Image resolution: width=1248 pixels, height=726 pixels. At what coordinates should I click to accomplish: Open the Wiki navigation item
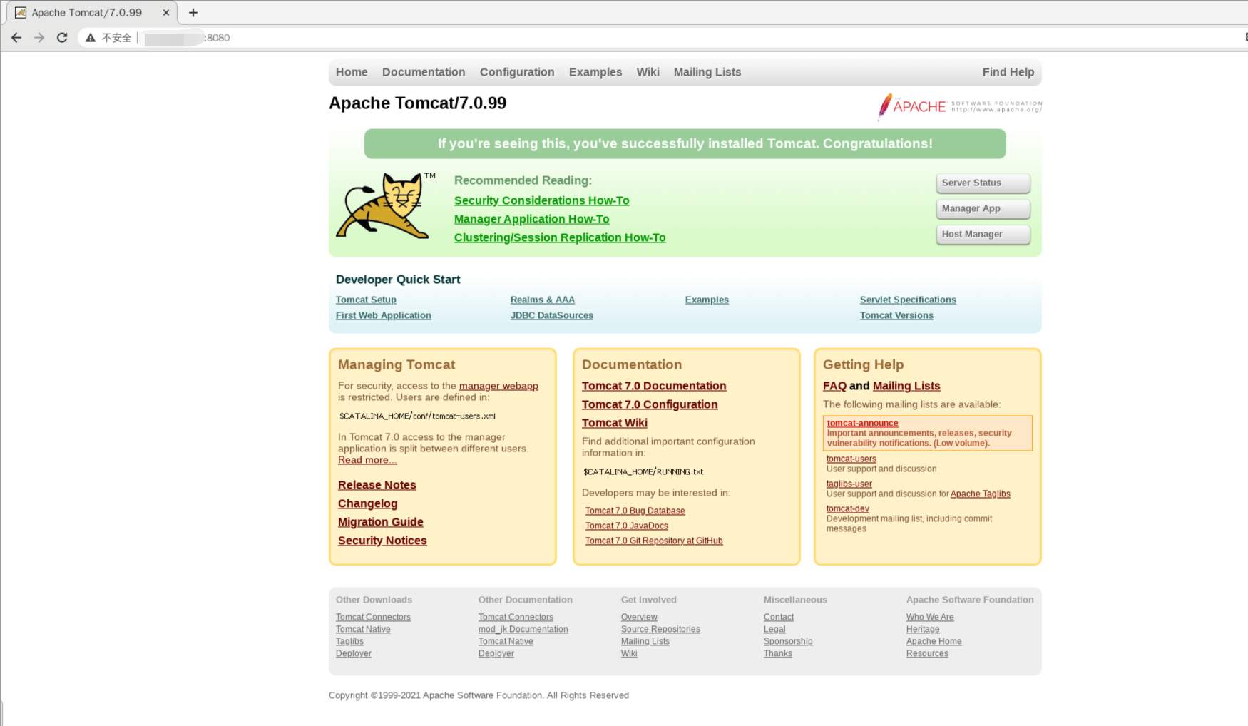[648, 72]
